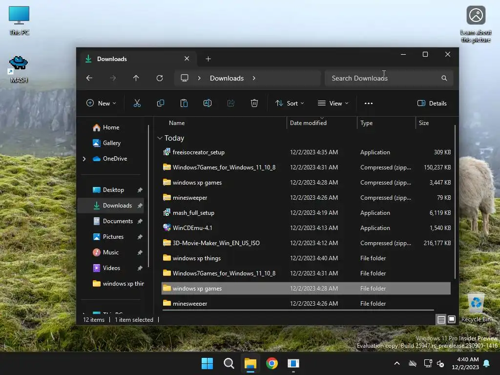
Task: Open the Windows Start button
Action: point(207,363)
